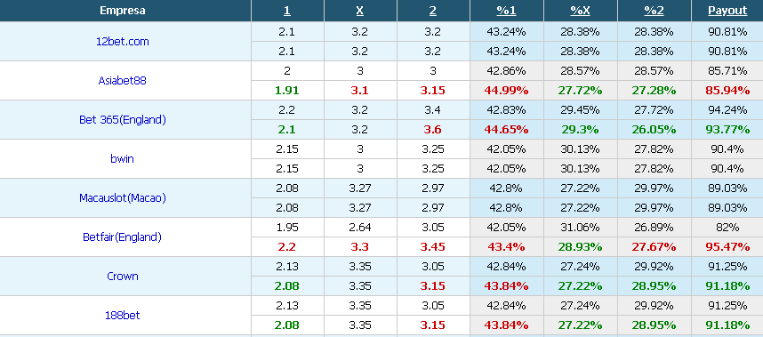Click Betfair's red 3.45 odds value
The image size is (763, 337).
pos(433,247)
